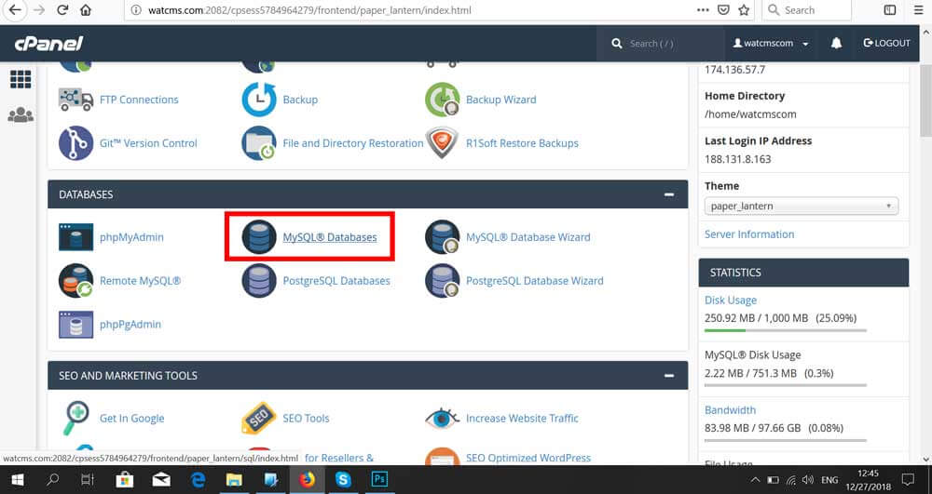Click the browser home icon
Viewport: 932px width, 494px height.
[86, 10]
